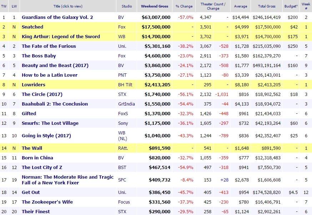Select the +28 theater change value
The image size is (312, 215).
pyautogui.click(x=225, y=180)
